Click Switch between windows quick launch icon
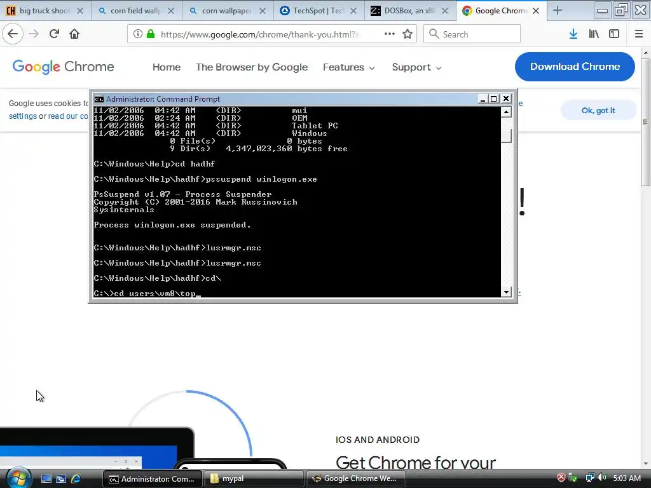The height and width of the screenshot is (488, 651). [x=61, y=478]
